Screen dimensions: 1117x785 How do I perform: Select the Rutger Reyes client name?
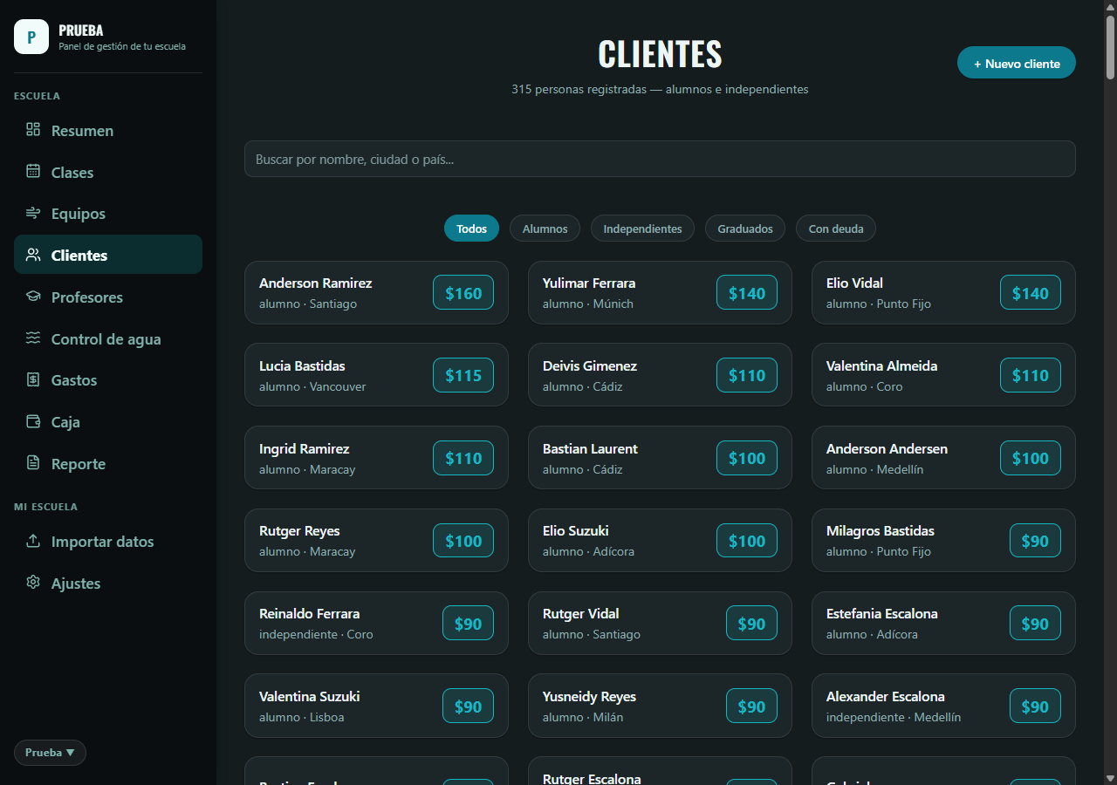(299, 530)
